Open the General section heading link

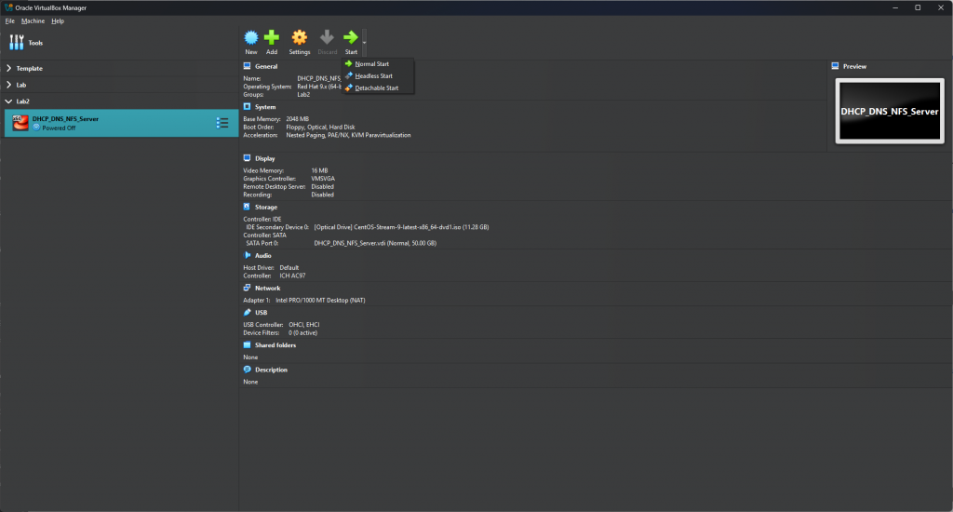266,66
